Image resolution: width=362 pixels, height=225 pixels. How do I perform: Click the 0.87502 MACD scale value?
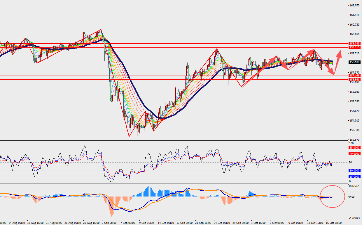[355, 186]
